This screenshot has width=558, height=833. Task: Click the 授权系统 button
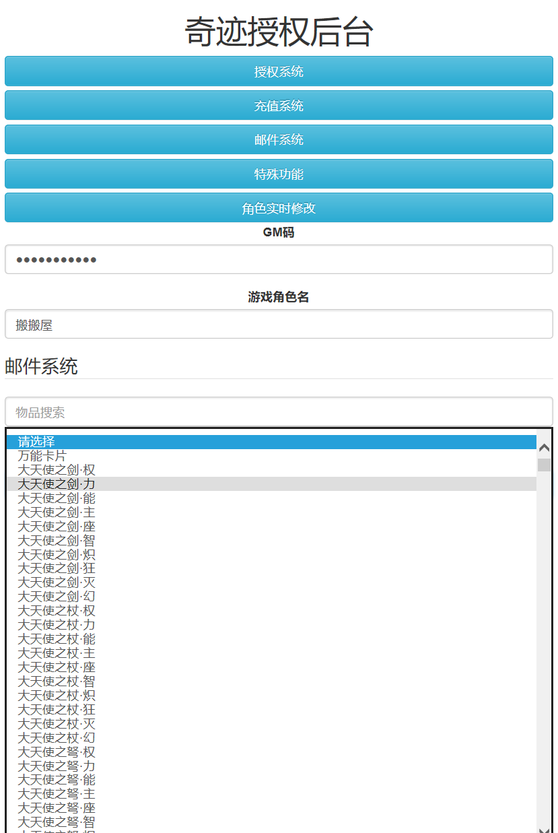(x=279, y=71)
